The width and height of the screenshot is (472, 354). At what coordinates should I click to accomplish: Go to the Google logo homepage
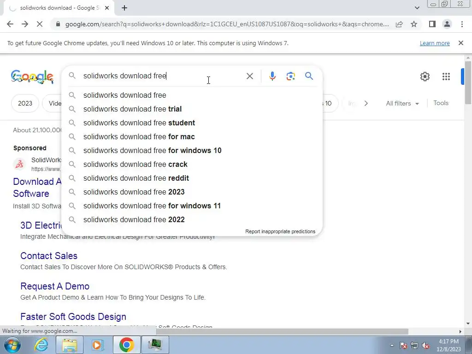pos(32,77)
